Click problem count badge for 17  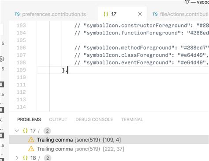tap(47, 131)
